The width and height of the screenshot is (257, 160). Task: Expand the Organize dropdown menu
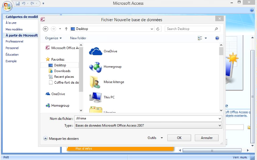coord(53,38)
